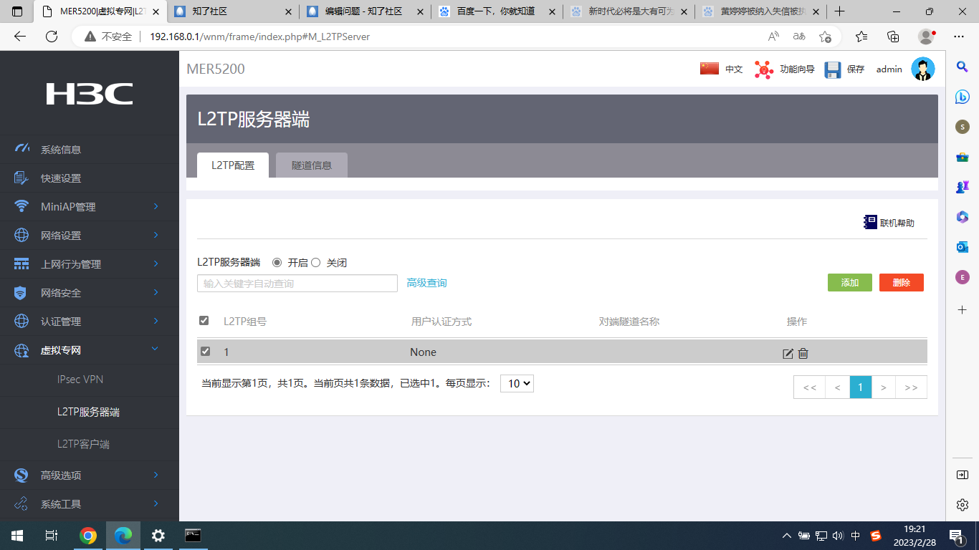This screenshot has width=979, height=550.
Task: Switch to the 知了社区 browser tab
Action: tap(234, 11)
